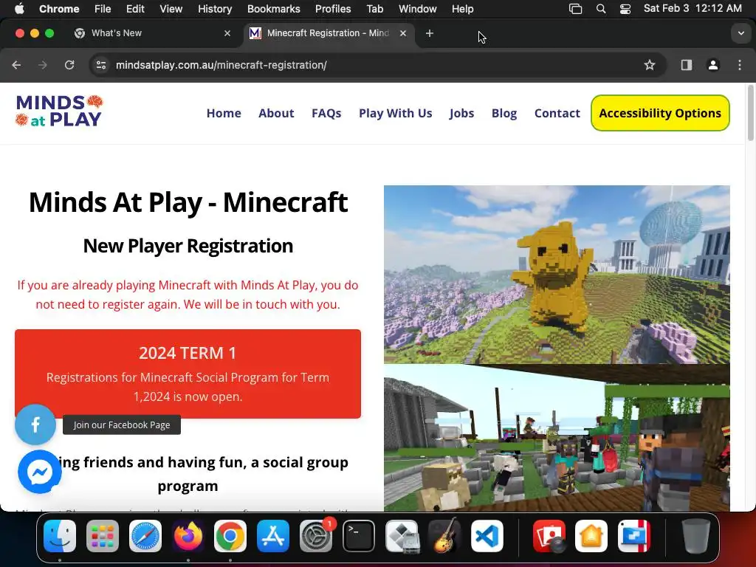Open the Profiles menu

click(333, 9)
